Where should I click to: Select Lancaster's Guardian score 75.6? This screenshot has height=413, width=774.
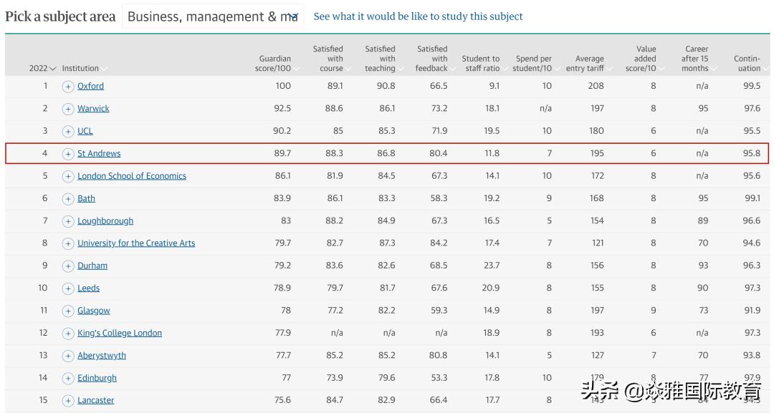[x=282, y=400]
